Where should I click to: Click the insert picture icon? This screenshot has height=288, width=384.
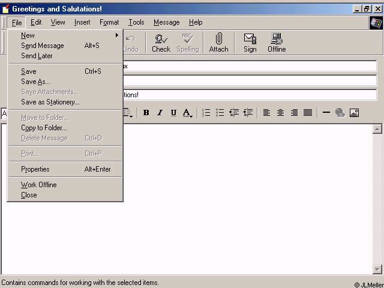354,113
